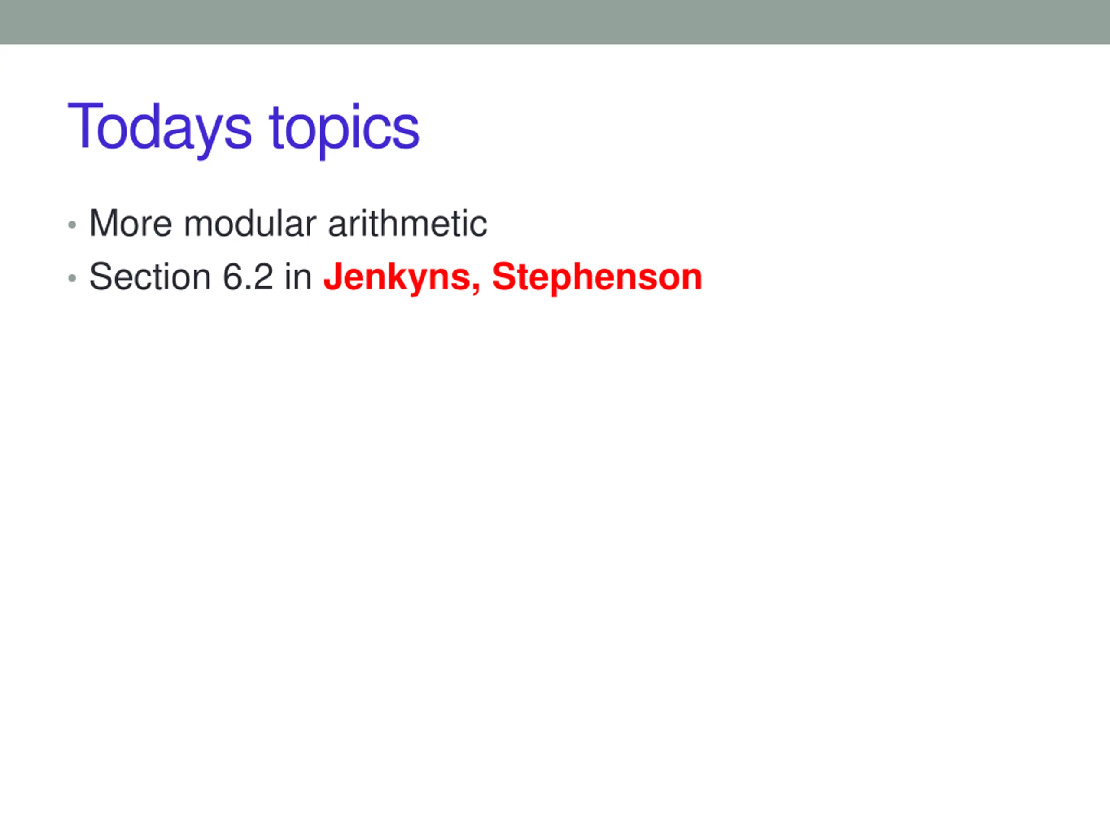
Task: Click the number "6.2" in second bullet
Action: [x=248, y=277]
